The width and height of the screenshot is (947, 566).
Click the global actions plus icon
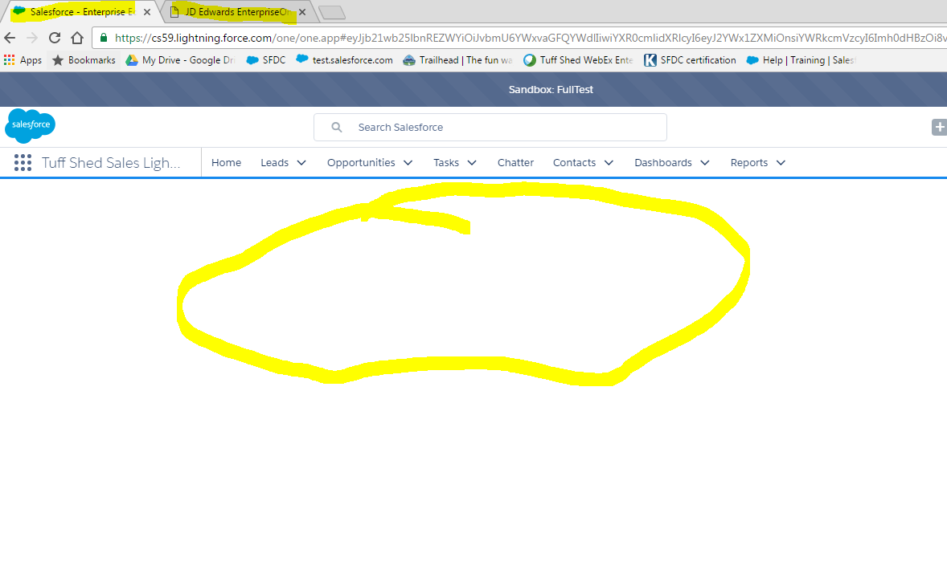pos(939,128)
